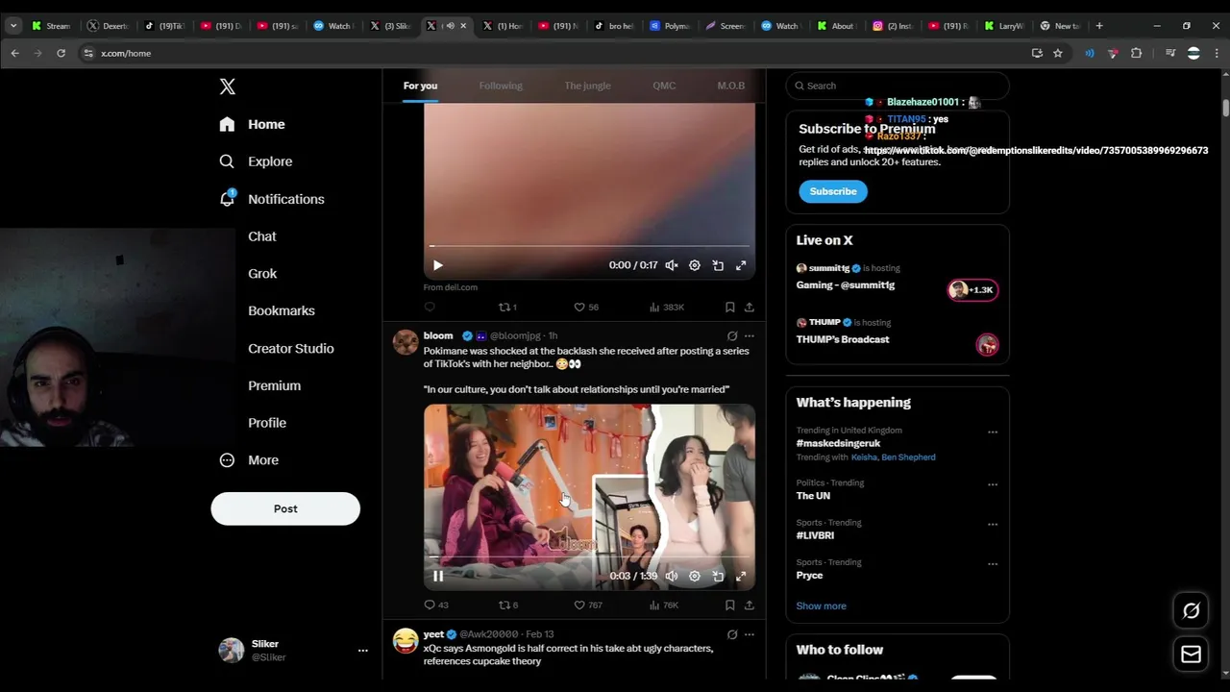This screenshot has height=692, width=1230.
Task: Open bloom's profile name link
Action: coord(438,336)
